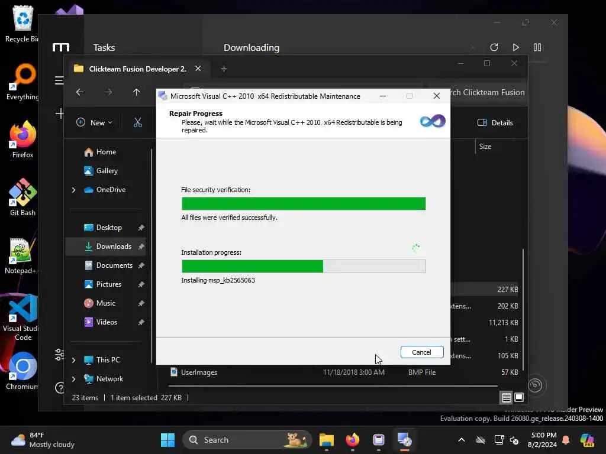Open weather widget Mostly cloudy
This screenshot has height=454, width=606.
click(x=43, y=440)
